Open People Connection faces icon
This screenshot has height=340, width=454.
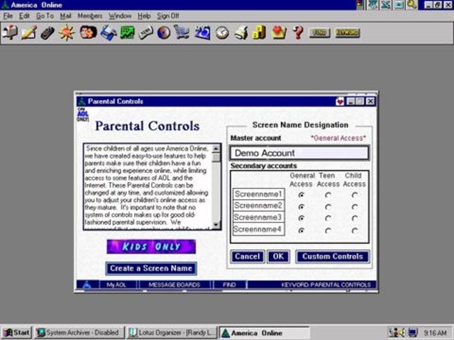[x=88, y=33]
